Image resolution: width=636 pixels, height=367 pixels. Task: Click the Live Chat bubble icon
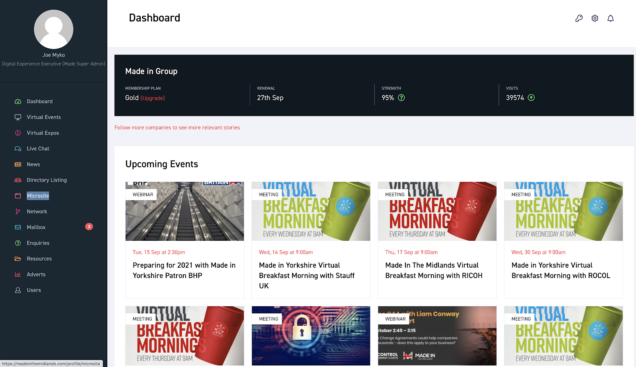click(x=18, y=149)
